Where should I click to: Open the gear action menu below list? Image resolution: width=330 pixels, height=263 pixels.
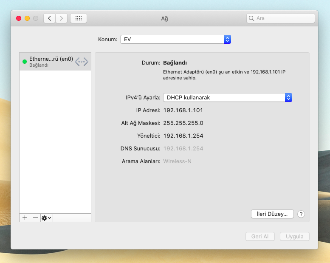(46, 218)
